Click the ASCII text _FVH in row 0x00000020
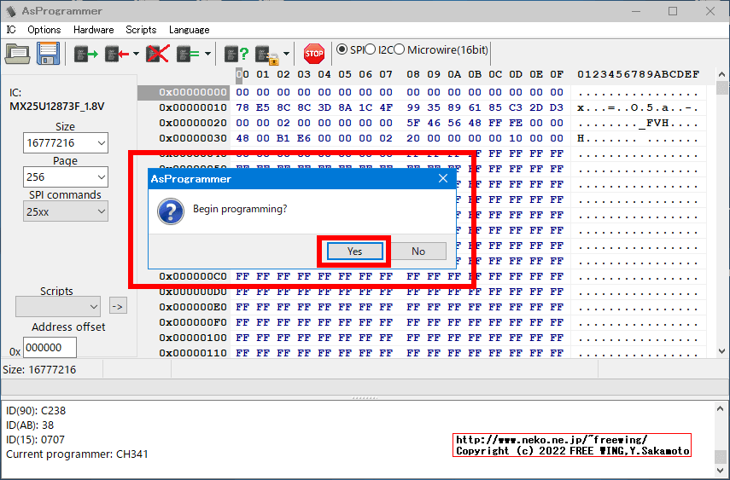The image size is (730, 480). click(x=655, y=124)
